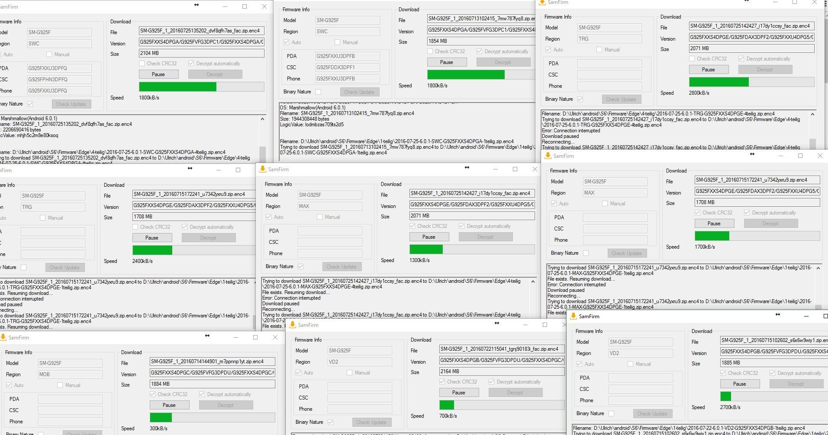The width and height of the screenshot is (828, 435).
Task: Click File field with tgnj90183i_fac name
Action: tap(502, 349)
